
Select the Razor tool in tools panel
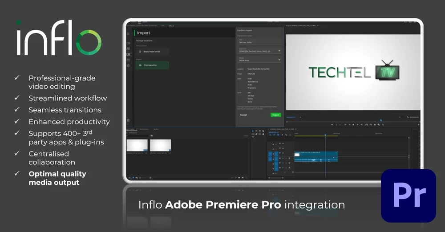click(263, 131)
